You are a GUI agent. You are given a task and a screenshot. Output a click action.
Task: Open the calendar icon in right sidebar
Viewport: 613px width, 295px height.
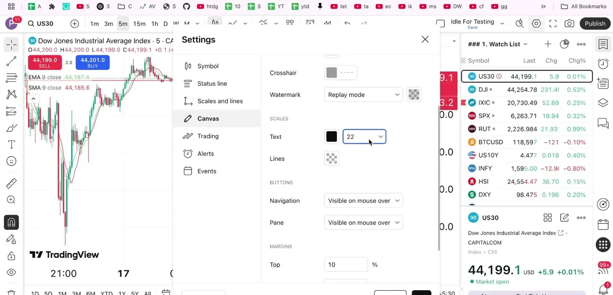603,225
